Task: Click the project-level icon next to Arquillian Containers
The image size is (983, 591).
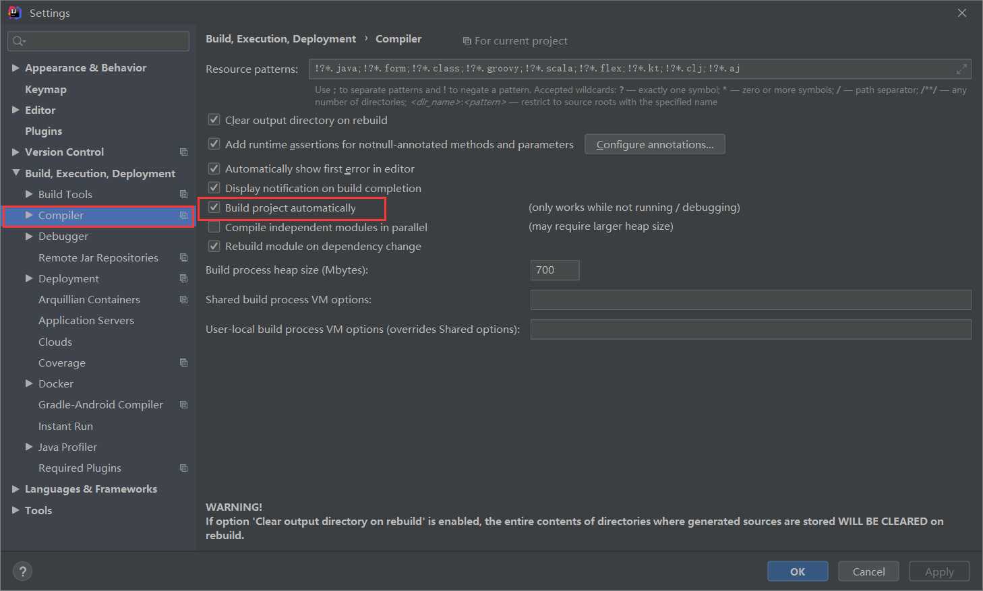Action: (183, 299)
